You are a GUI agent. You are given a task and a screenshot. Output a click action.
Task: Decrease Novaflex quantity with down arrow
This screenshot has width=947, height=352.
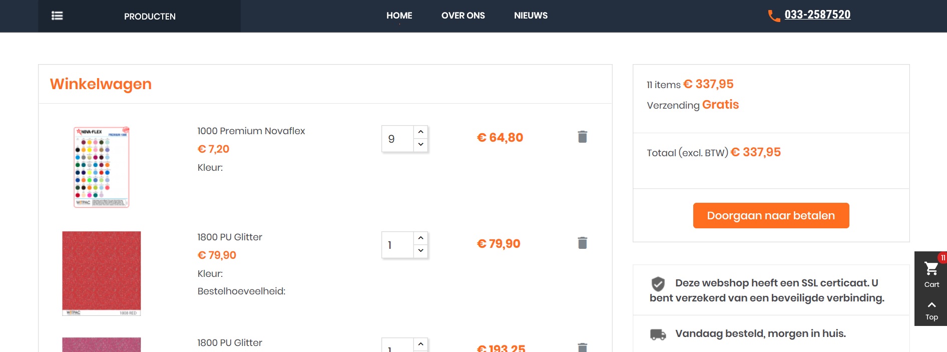420,145
